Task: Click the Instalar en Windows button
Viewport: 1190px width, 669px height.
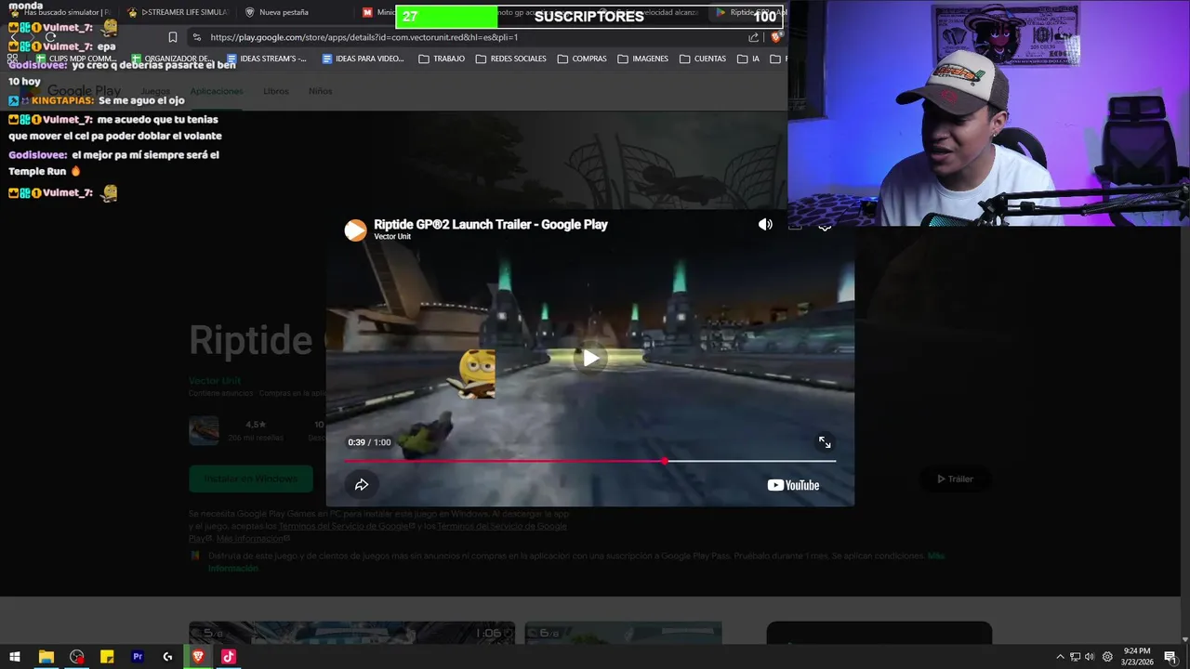Action: [x=251, y=479]
